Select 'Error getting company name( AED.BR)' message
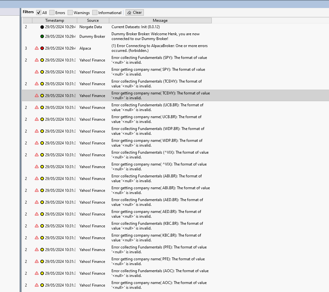This screenshot has height=292, width=329. [x=156, y=214]
